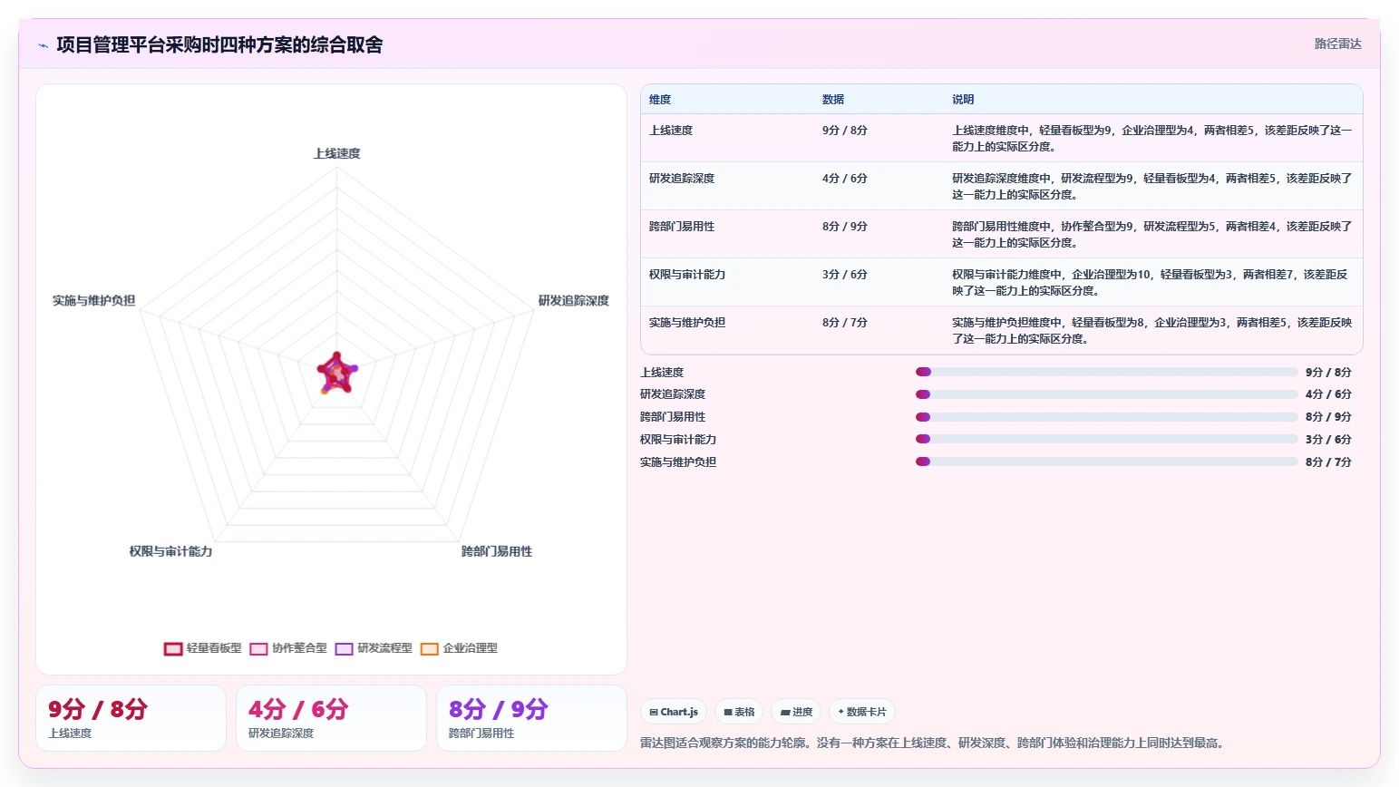Click the radar data polygon at center
This screenshot has width=1399, height=787.
coord(336,373)
